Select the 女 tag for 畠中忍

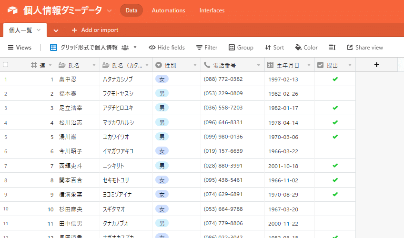click(162, 79)
